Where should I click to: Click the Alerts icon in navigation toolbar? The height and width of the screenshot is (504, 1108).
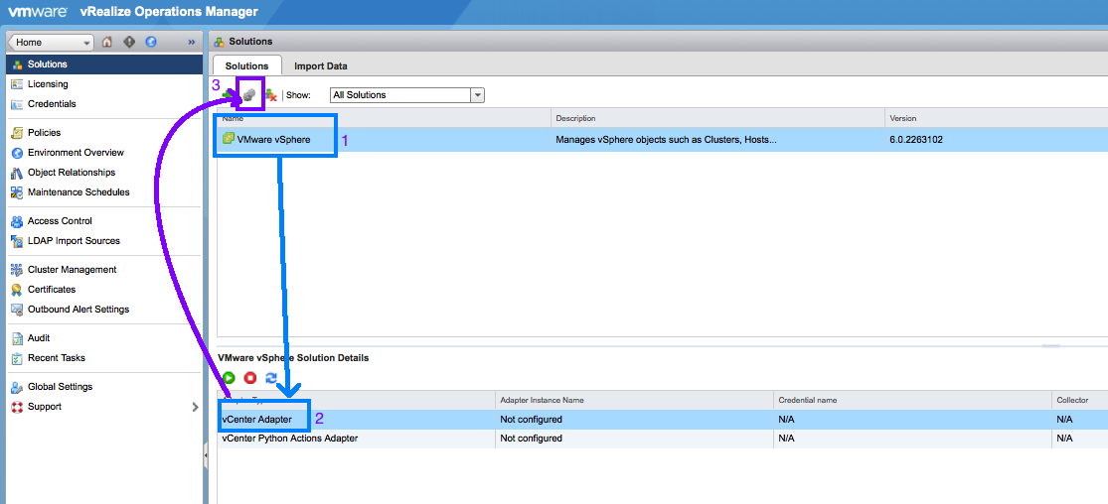(x=129, y=43)
